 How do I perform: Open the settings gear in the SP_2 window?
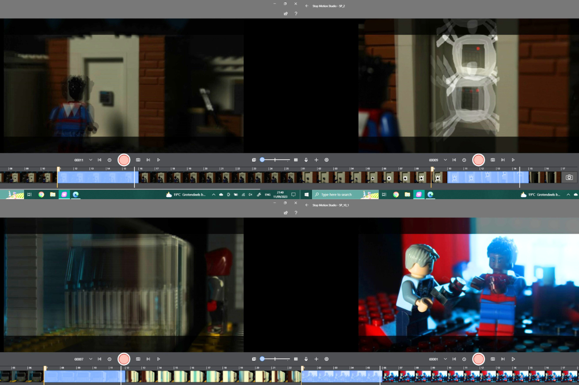[326, 160]
